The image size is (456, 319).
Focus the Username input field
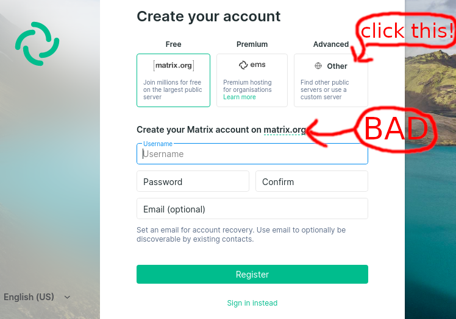[252, 154]
